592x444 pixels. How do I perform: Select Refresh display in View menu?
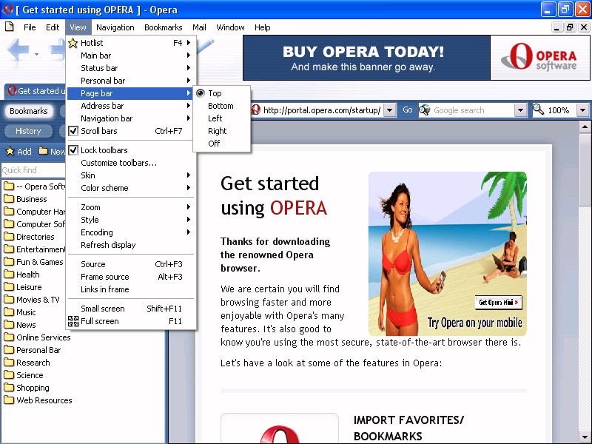point(131,245)
